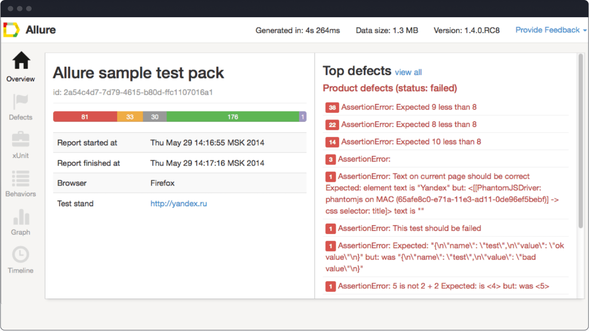589x331 pixels.
Task: Expand the Provide Feedback dropdown
Action: (x=550, y=30)
